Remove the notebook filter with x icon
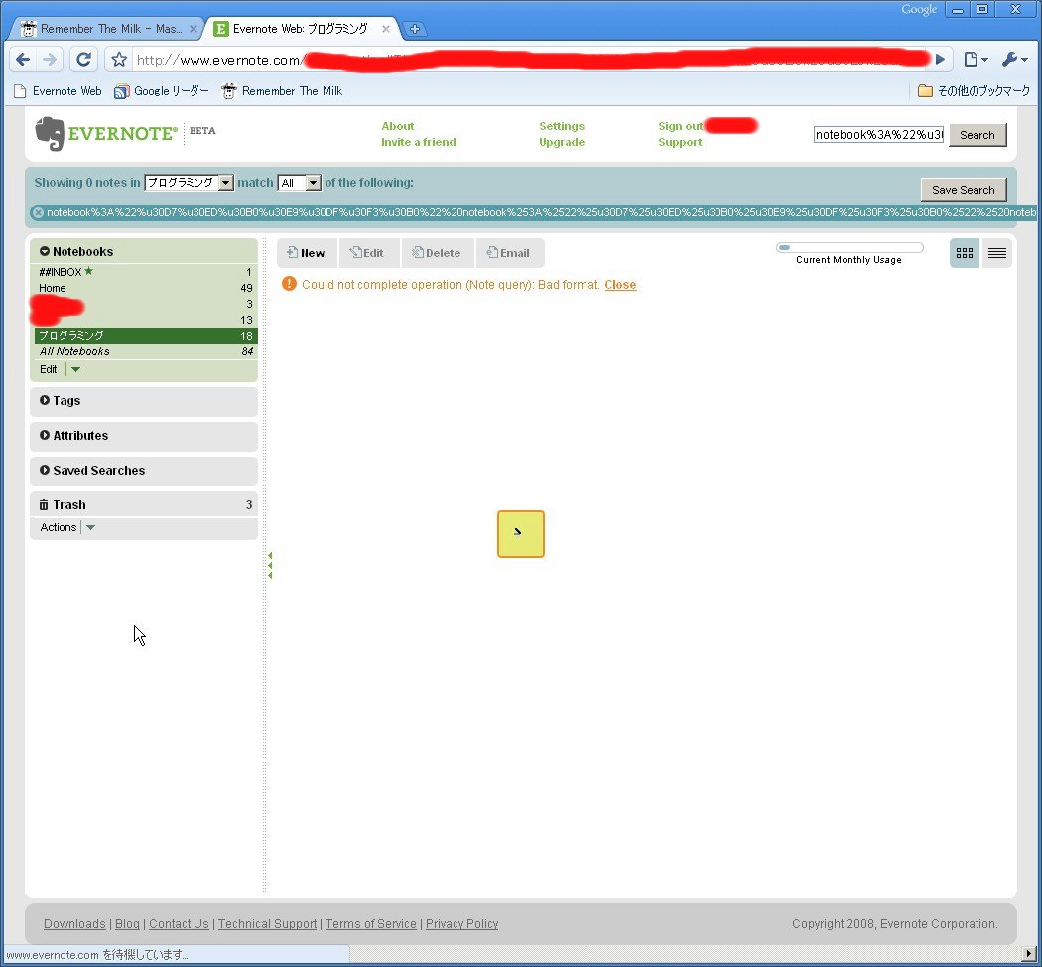Image resolution: width=1042 pixels, height=967 pixels. (38, 212)
